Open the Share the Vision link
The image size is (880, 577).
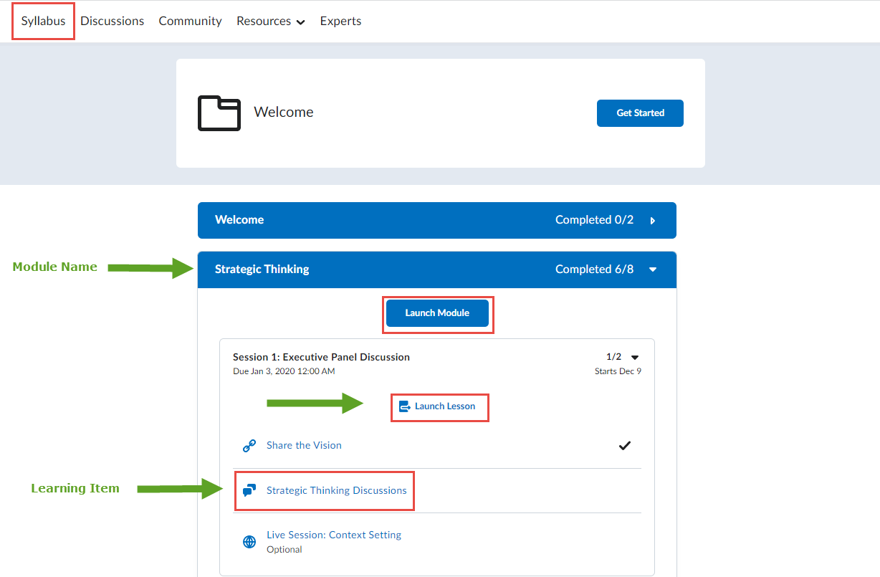click(x=304, y=445)
